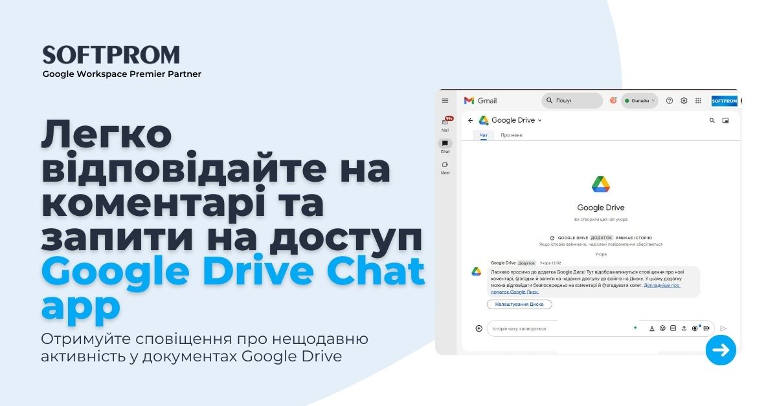The height and width of the screenshot is (406, 777).
Task: Open chat in pop-out window icon
Action: click(726, 120)
